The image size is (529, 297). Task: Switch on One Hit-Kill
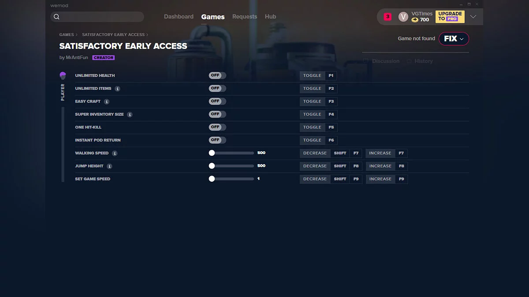coord(217,127)
